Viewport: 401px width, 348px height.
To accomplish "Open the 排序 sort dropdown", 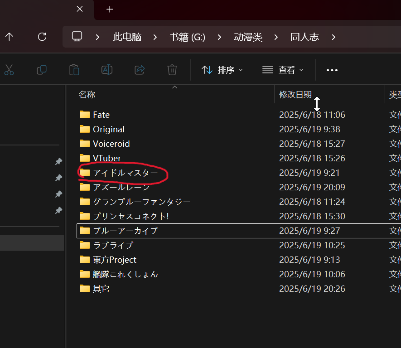I will (x=222, y=70).
